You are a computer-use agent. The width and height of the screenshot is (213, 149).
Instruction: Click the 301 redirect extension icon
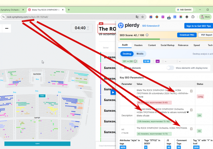tap(169, 17)
